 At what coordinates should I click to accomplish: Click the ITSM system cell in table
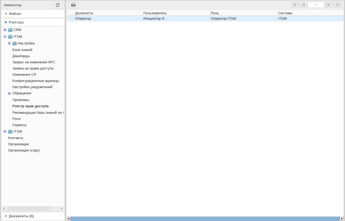coord(310,19)
